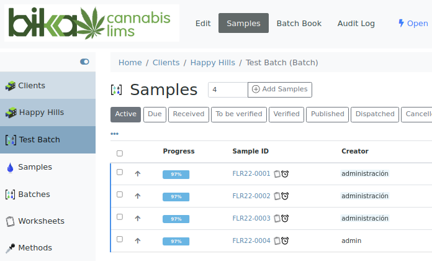
Task: Click the 97% progress bar for FLR22-0003
Action: (176, 219)
